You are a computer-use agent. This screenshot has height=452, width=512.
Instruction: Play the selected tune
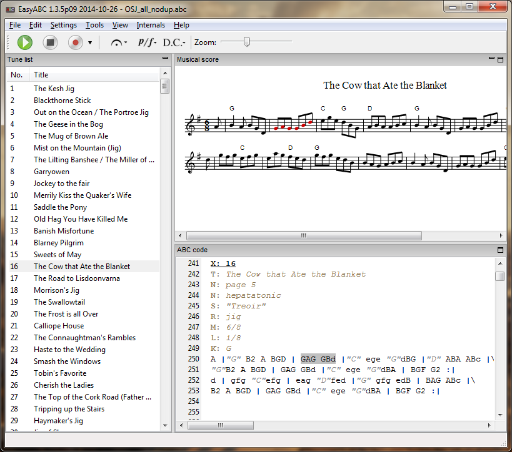click(25, 42)
